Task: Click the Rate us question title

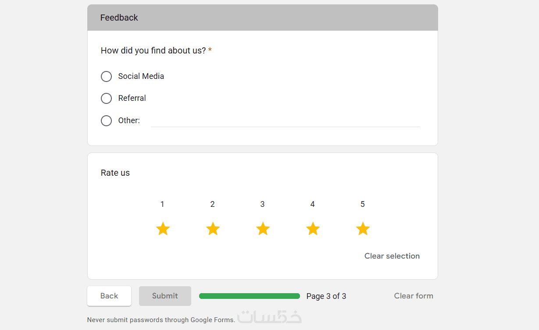Action: [x=115, y=173]
